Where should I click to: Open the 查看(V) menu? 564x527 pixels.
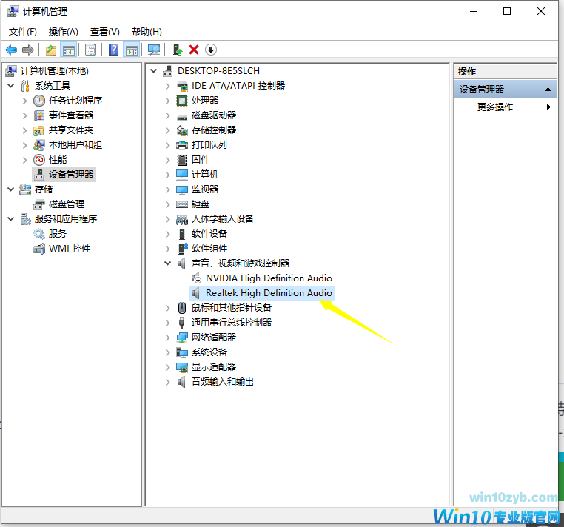(x=104, y=32)
